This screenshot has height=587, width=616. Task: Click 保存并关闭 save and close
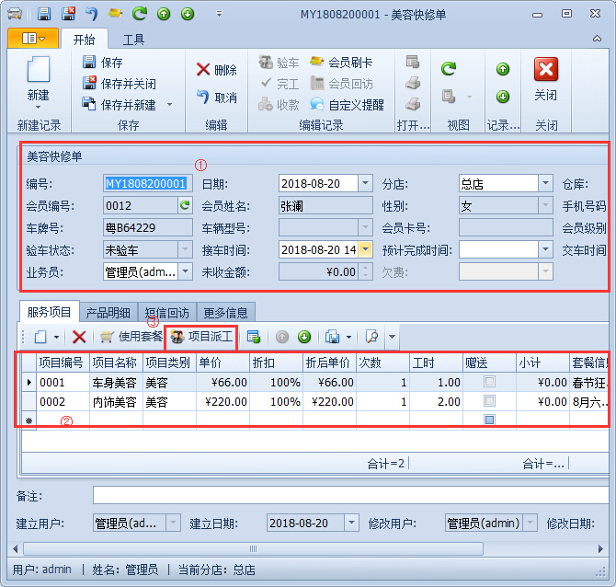[x=89, y=84]
